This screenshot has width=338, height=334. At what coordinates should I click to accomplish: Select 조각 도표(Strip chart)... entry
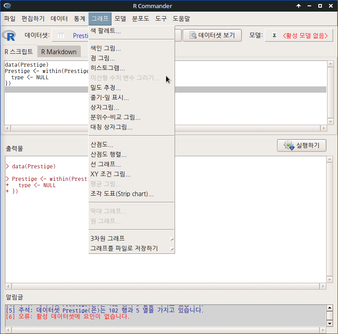coord(132,194)
